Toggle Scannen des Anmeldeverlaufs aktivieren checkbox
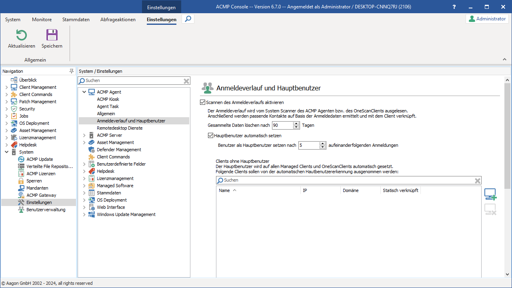 [x=203, y=102]
